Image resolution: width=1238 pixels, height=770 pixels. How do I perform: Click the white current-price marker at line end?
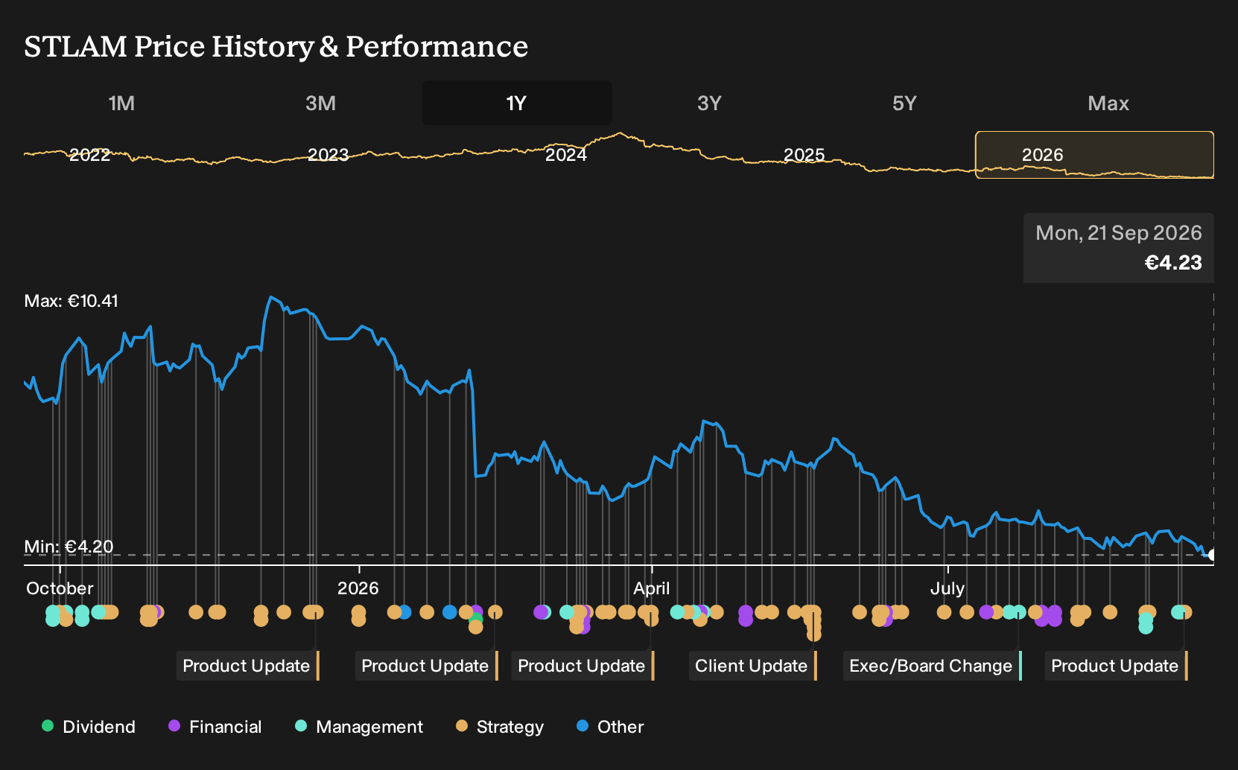(1212, 555)
